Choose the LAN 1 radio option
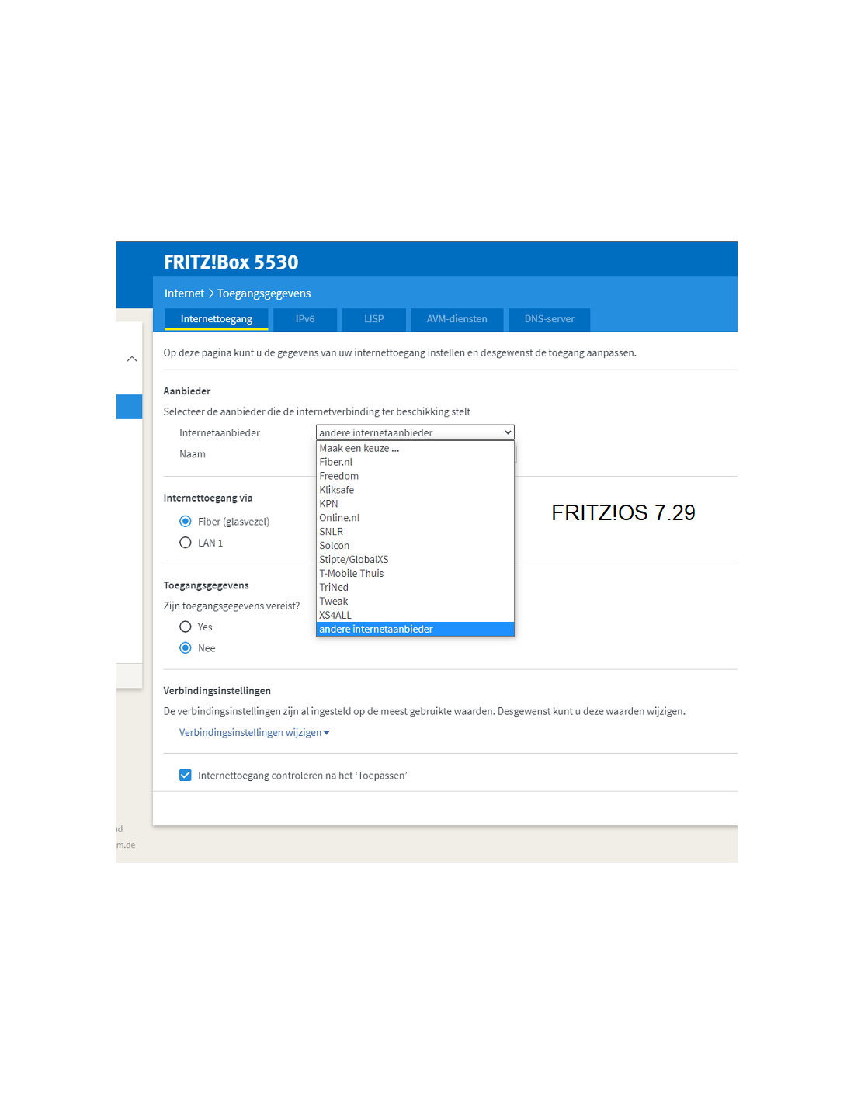This screenshot has height=1104, width=854. (x=186, y=543)
